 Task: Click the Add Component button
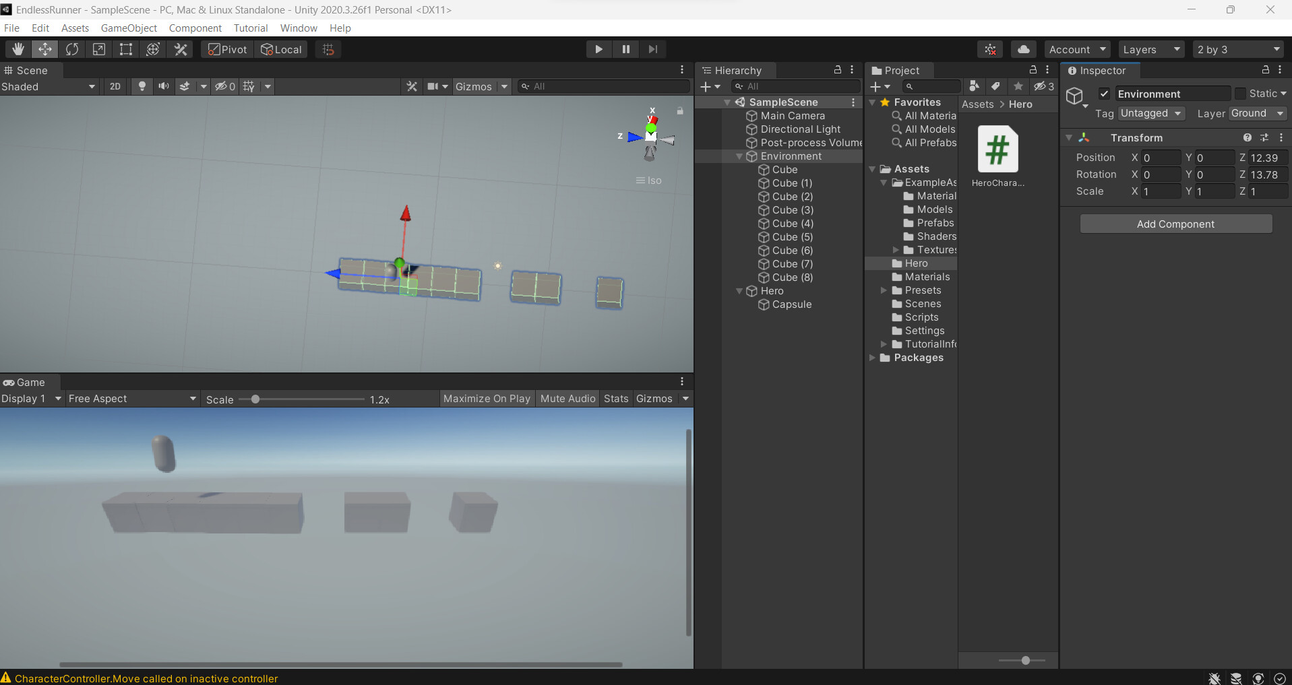[x=1175, y=224]
